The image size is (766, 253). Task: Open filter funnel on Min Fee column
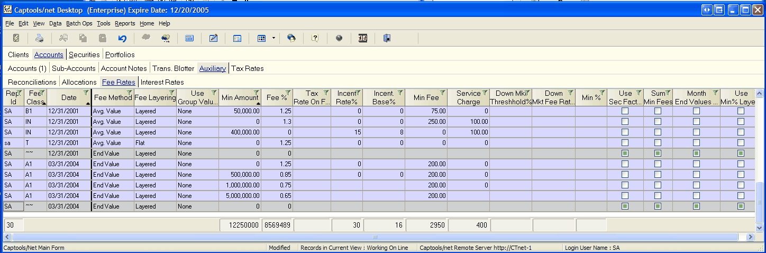pos(443,93)
